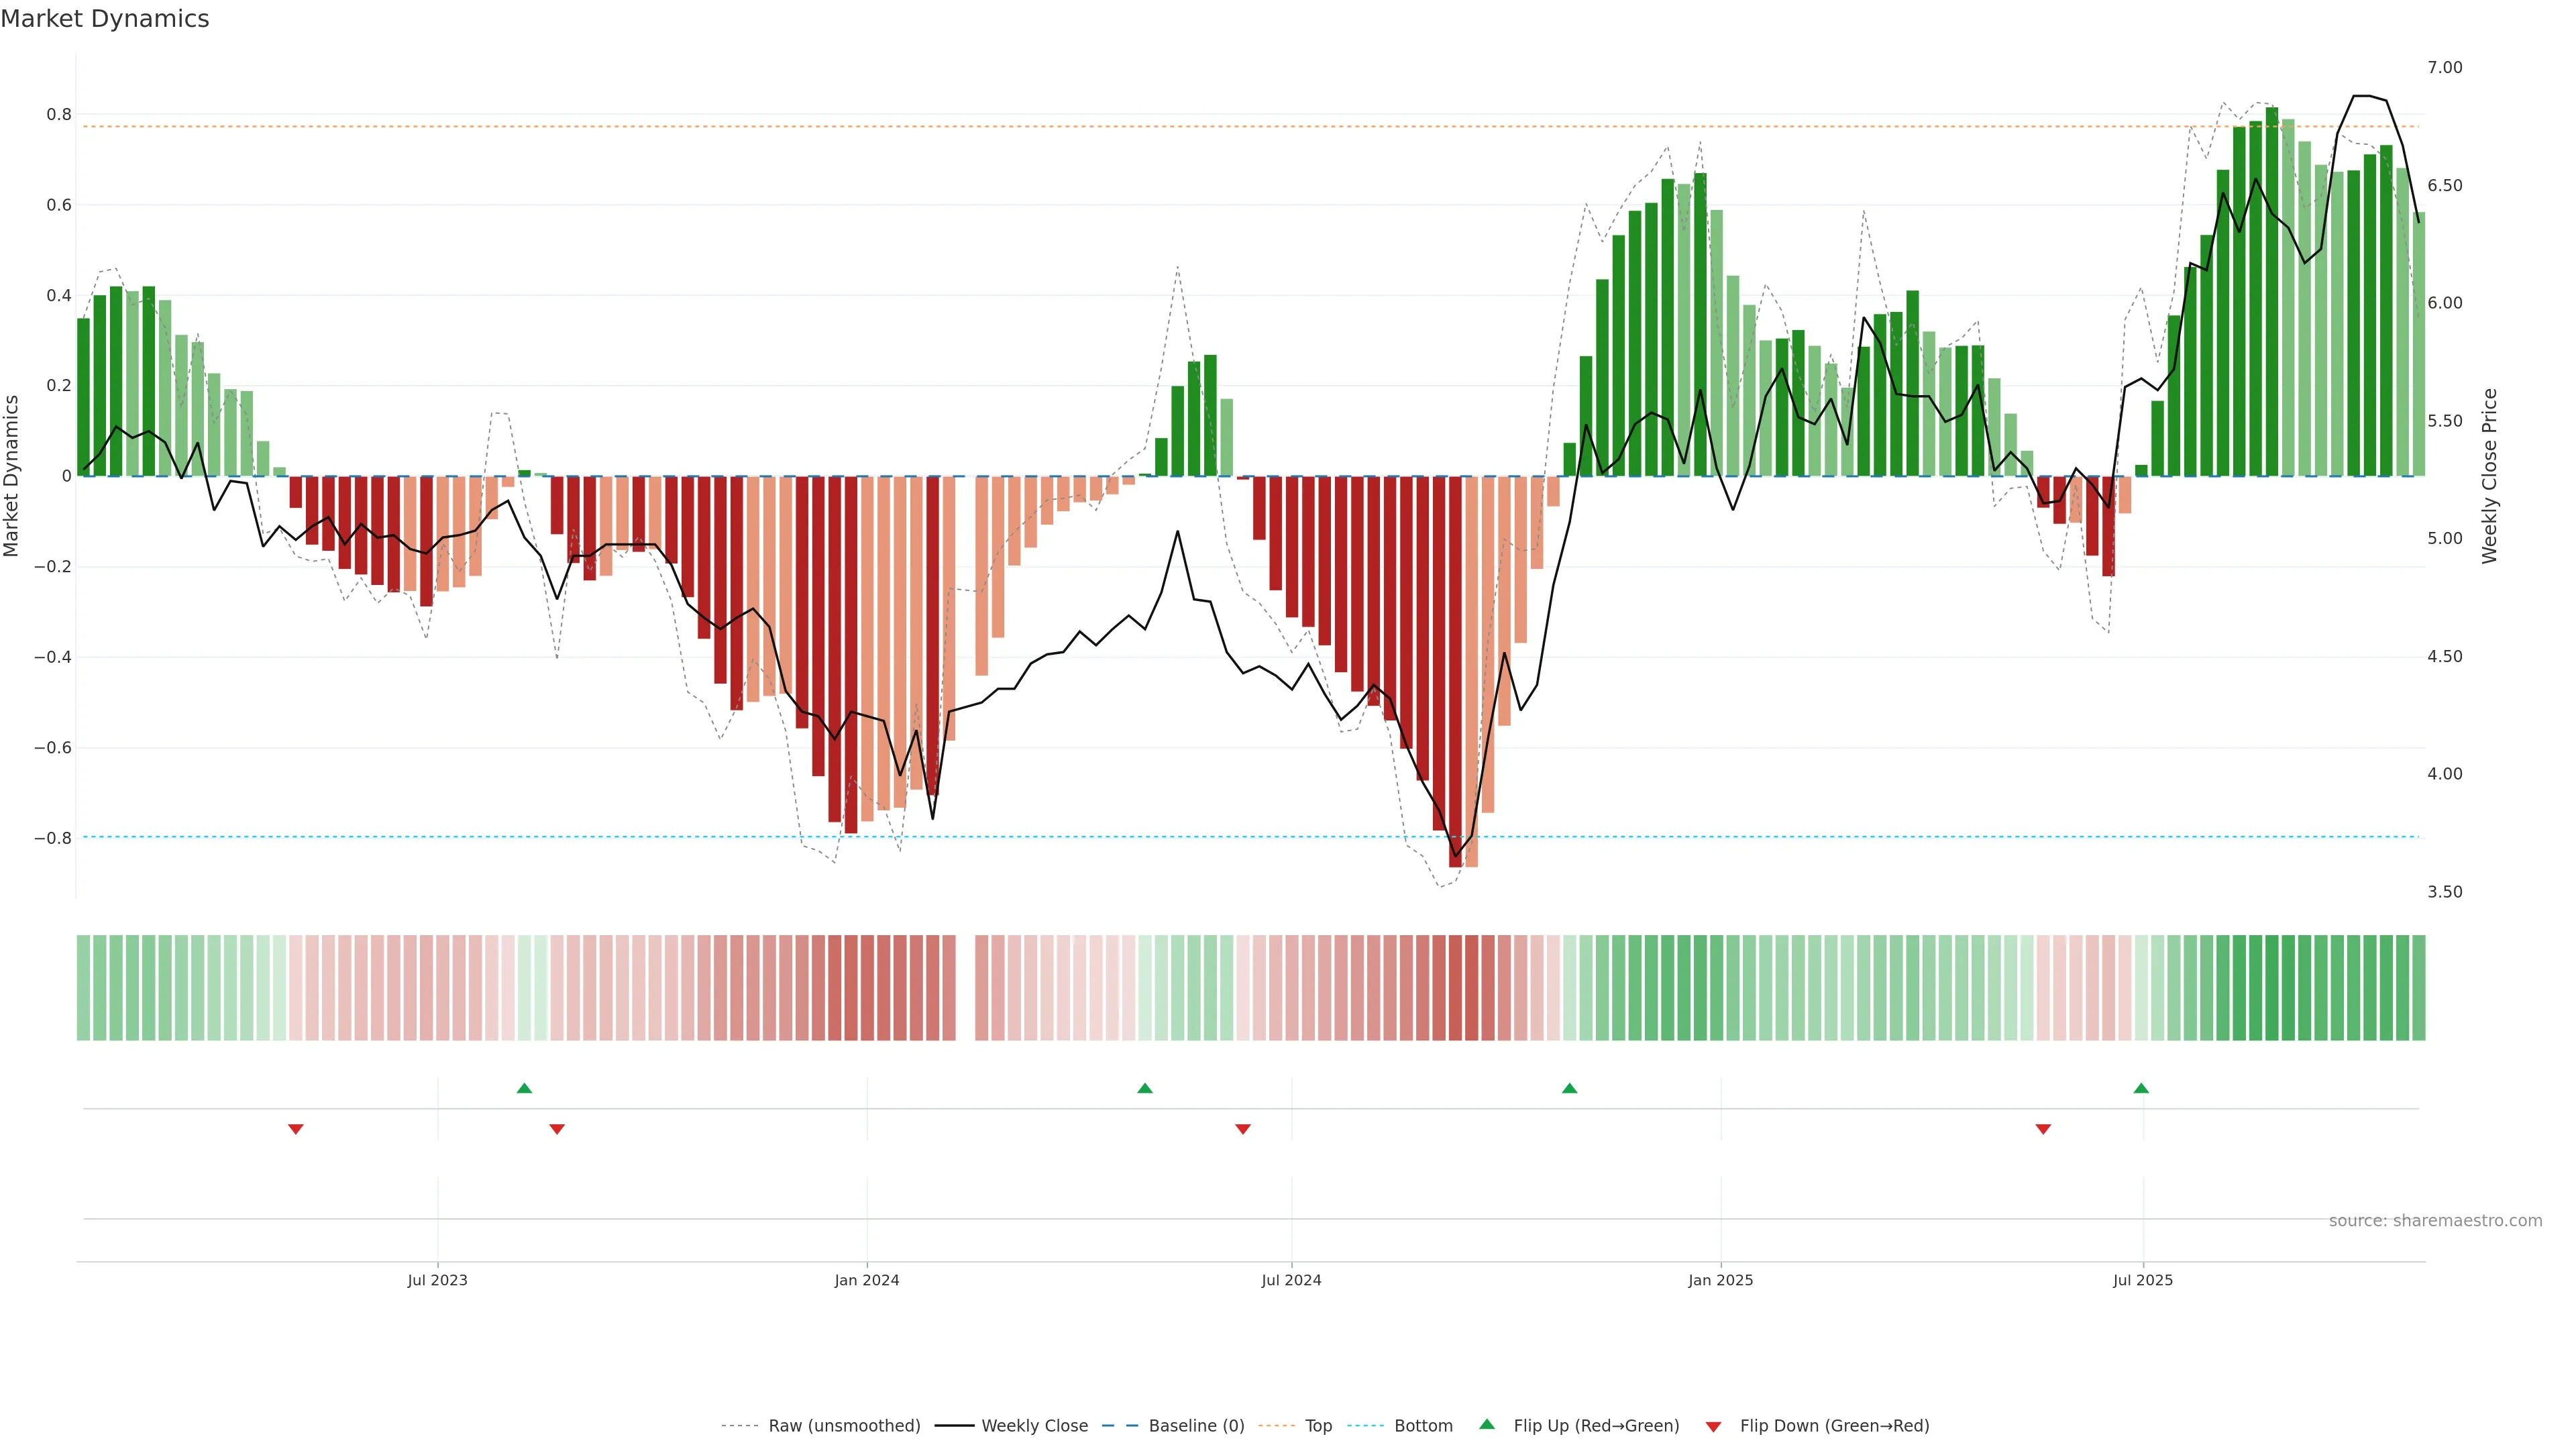Toggle the Top legend entry
2576x1449 pixels.
click(x=1318, y=1426)
